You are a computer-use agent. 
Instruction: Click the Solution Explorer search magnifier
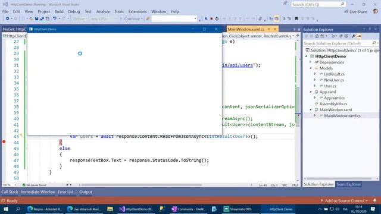[x=374, y=43]
